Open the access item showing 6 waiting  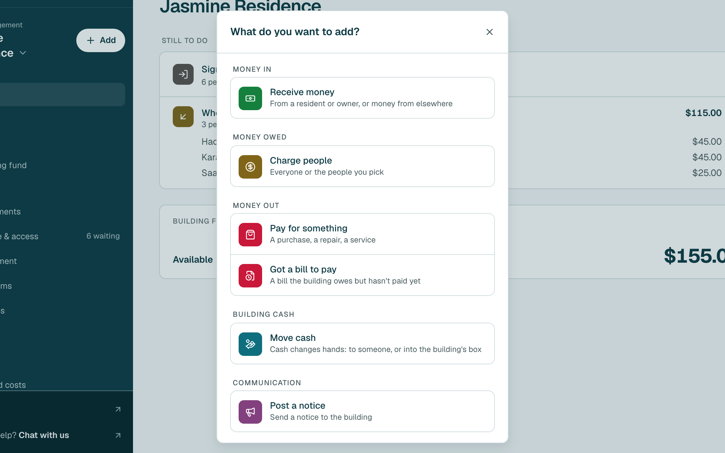tap(60, 236)
